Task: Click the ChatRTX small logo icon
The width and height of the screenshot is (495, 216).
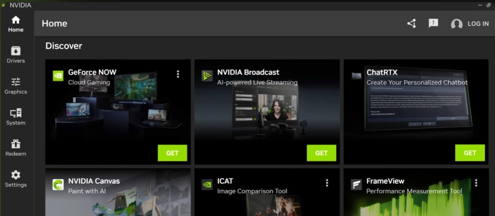Action: point(356,76)
